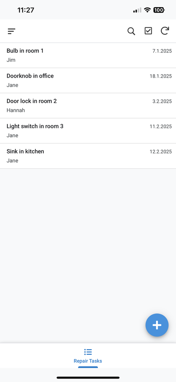The image size is (176, 382).
Task: Tap the 7.1.2025 date of Bulb task
Action: pos(162,51)
